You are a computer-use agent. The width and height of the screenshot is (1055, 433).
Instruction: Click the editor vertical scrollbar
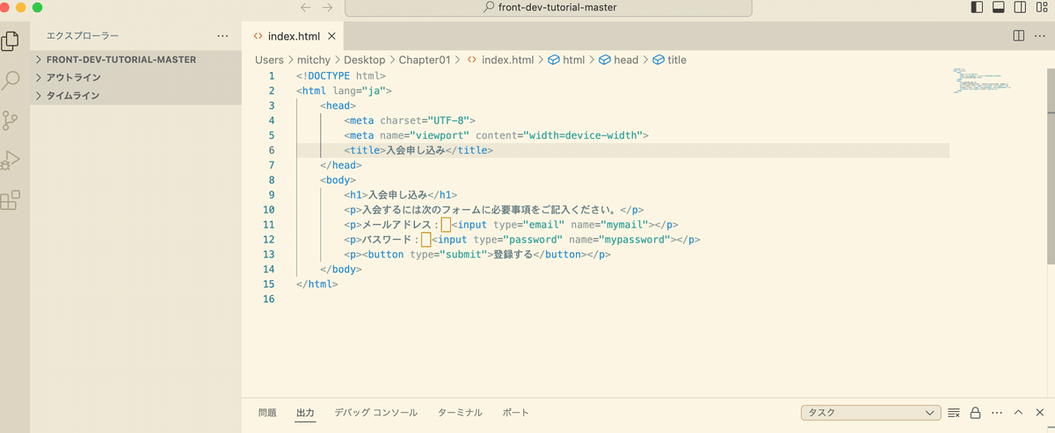1051,165
